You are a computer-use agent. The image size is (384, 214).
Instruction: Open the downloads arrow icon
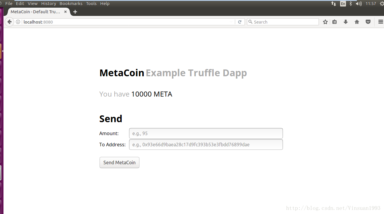click(x=346, y=22)
